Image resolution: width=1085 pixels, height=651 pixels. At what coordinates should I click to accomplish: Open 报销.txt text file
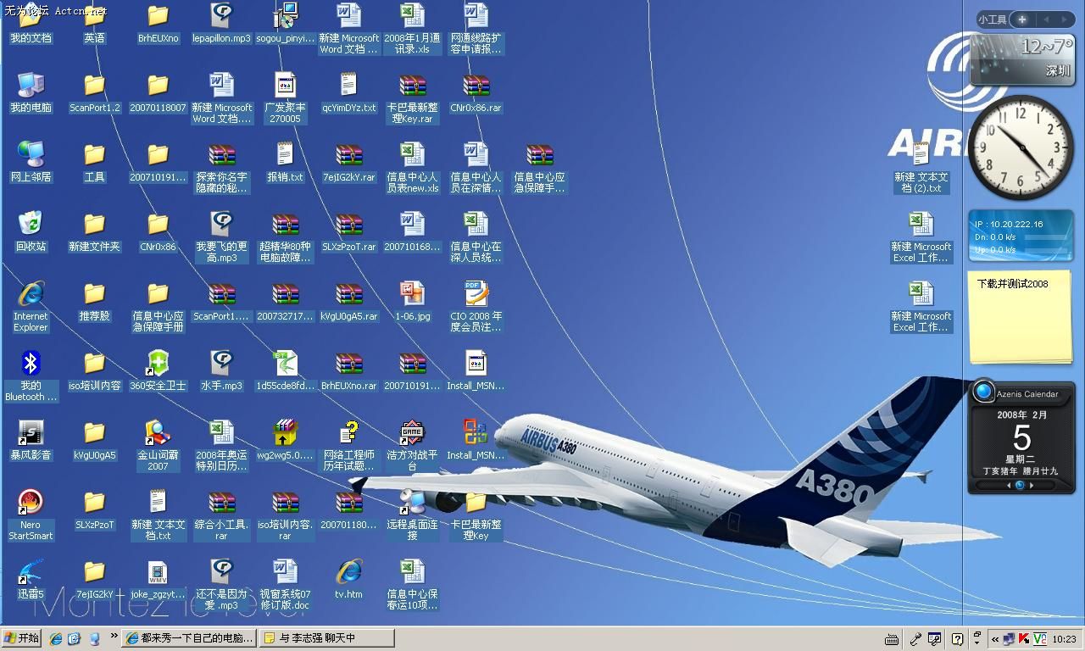point(285,163)
